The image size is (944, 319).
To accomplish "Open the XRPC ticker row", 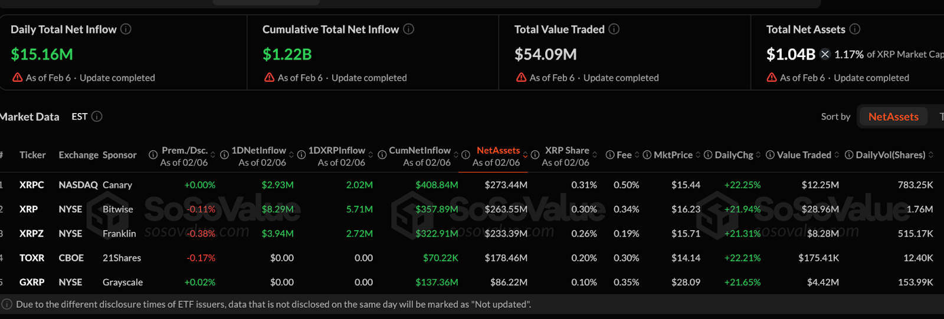I will click(32, 185).
